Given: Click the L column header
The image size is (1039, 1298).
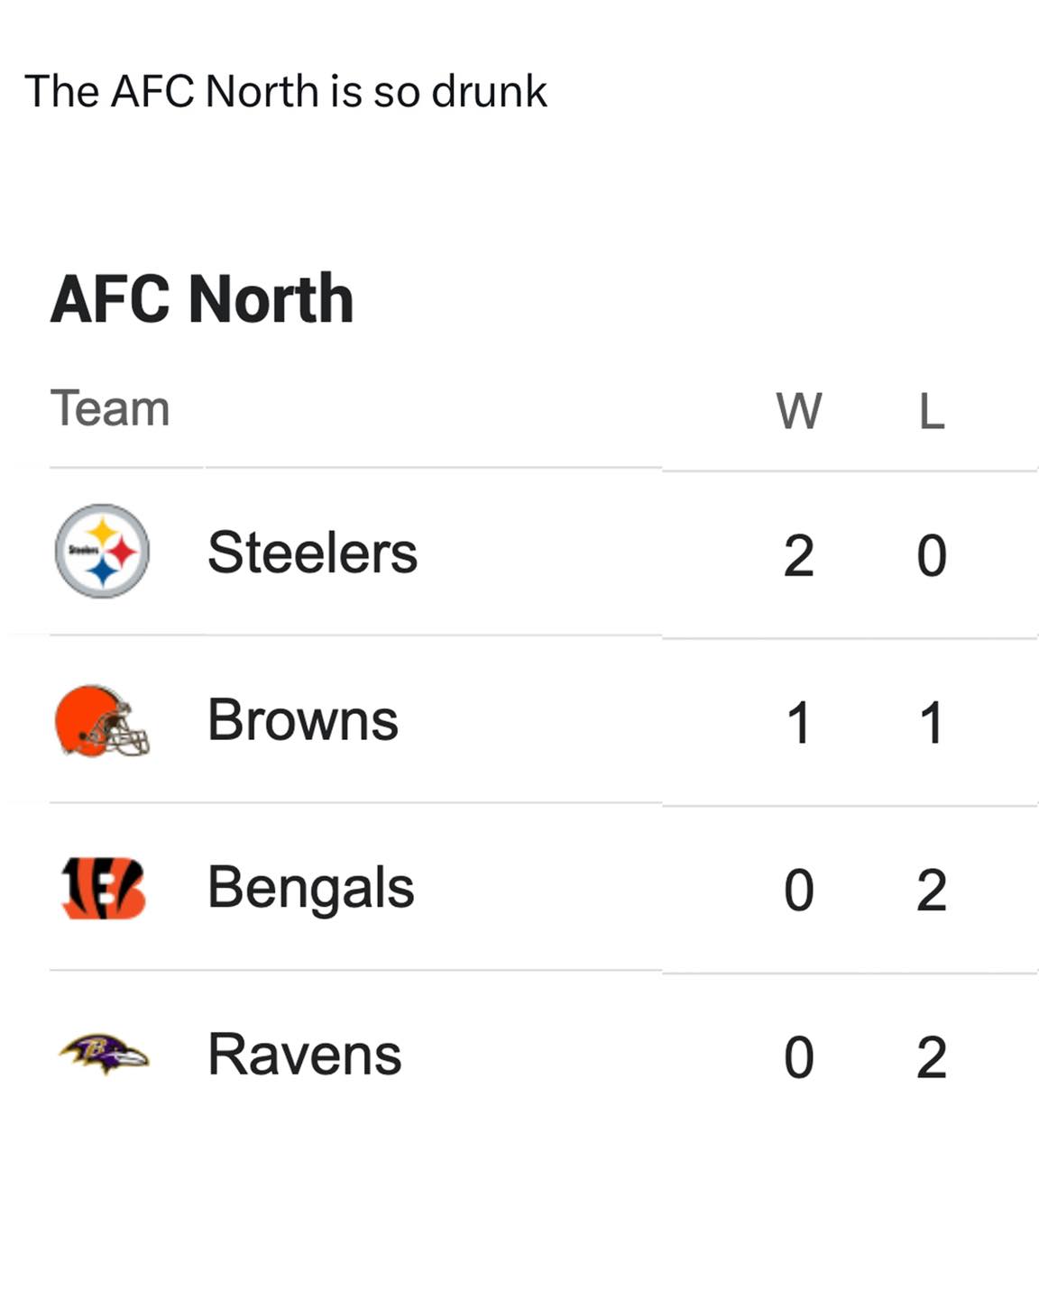Looking at the screenshot, I should pyautogui.click(x=932, y=411).
